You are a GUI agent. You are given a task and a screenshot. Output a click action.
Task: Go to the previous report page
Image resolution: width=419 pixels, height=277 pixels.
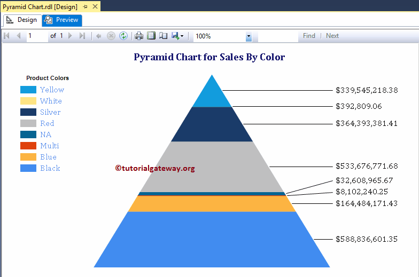click(18, 36)
